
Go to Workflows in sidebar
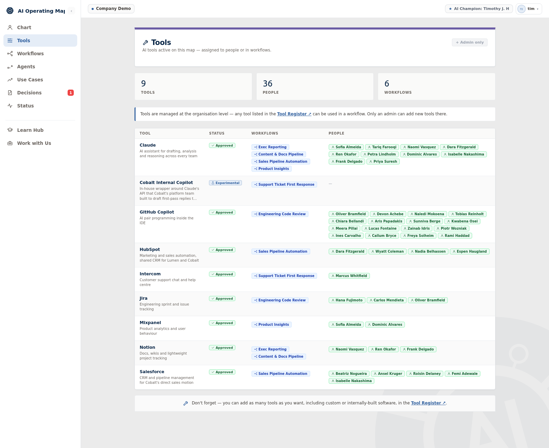(x=40, y=54)
